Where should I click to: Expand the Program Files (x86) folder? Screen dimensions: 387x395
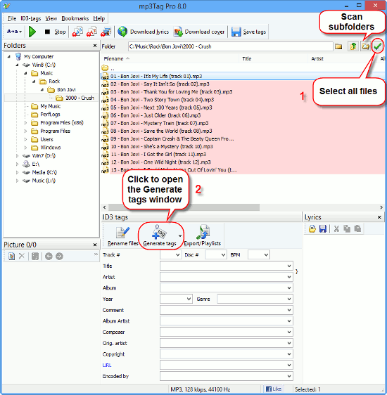pyautogui.click(x=25, y=123)
